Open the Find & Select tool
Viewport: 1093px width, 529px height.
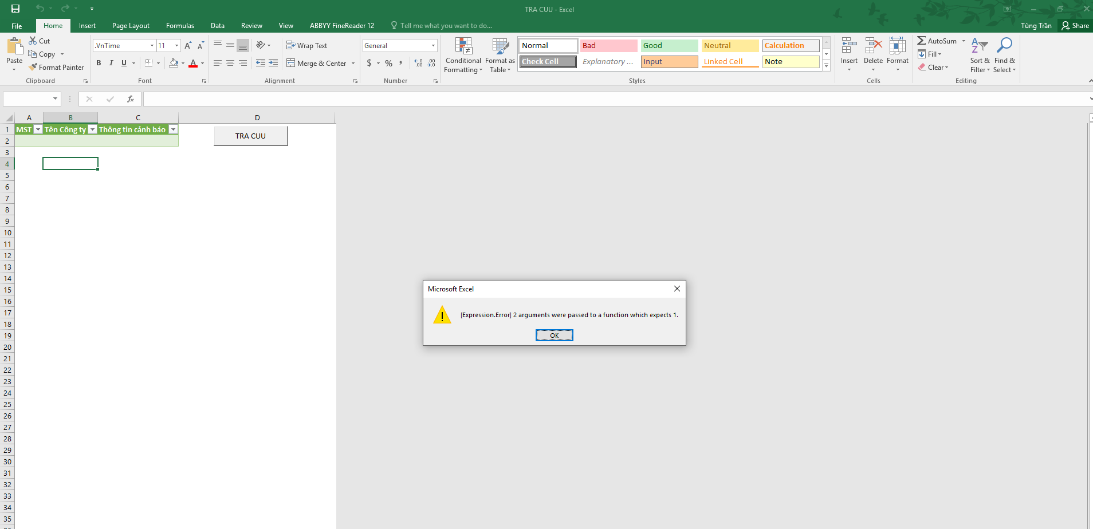(1004, 46)
